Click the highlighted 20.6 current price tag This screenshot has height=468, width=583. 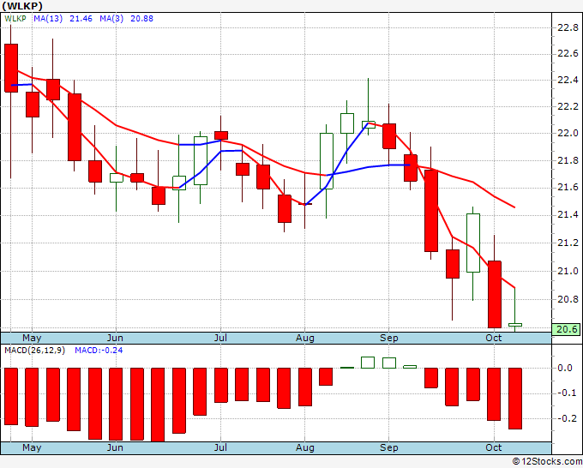point(566,329)
